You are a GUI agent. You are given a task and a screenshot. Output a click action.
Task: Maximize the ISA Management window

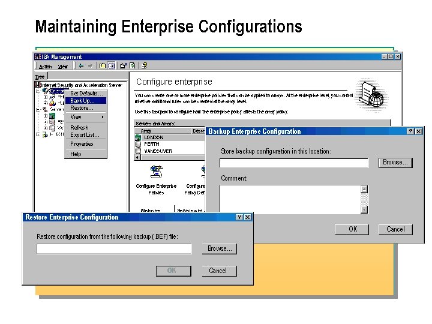tap(391, 56)
